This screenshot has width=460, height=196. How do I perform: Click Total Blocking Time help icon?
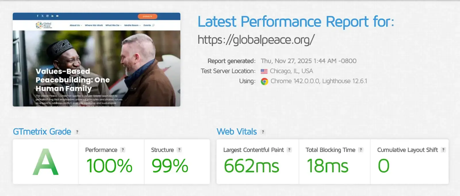361,150
